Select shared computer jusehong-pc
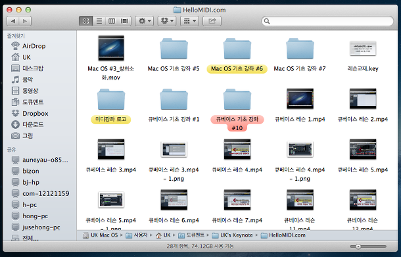 [x=36, y=227]
